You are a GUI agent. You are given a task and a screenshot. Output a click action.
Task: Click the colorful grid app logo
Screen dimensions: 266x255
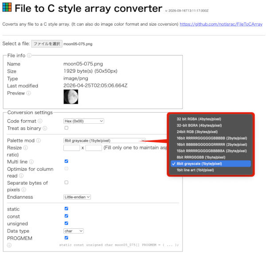[x=7, y=7]
